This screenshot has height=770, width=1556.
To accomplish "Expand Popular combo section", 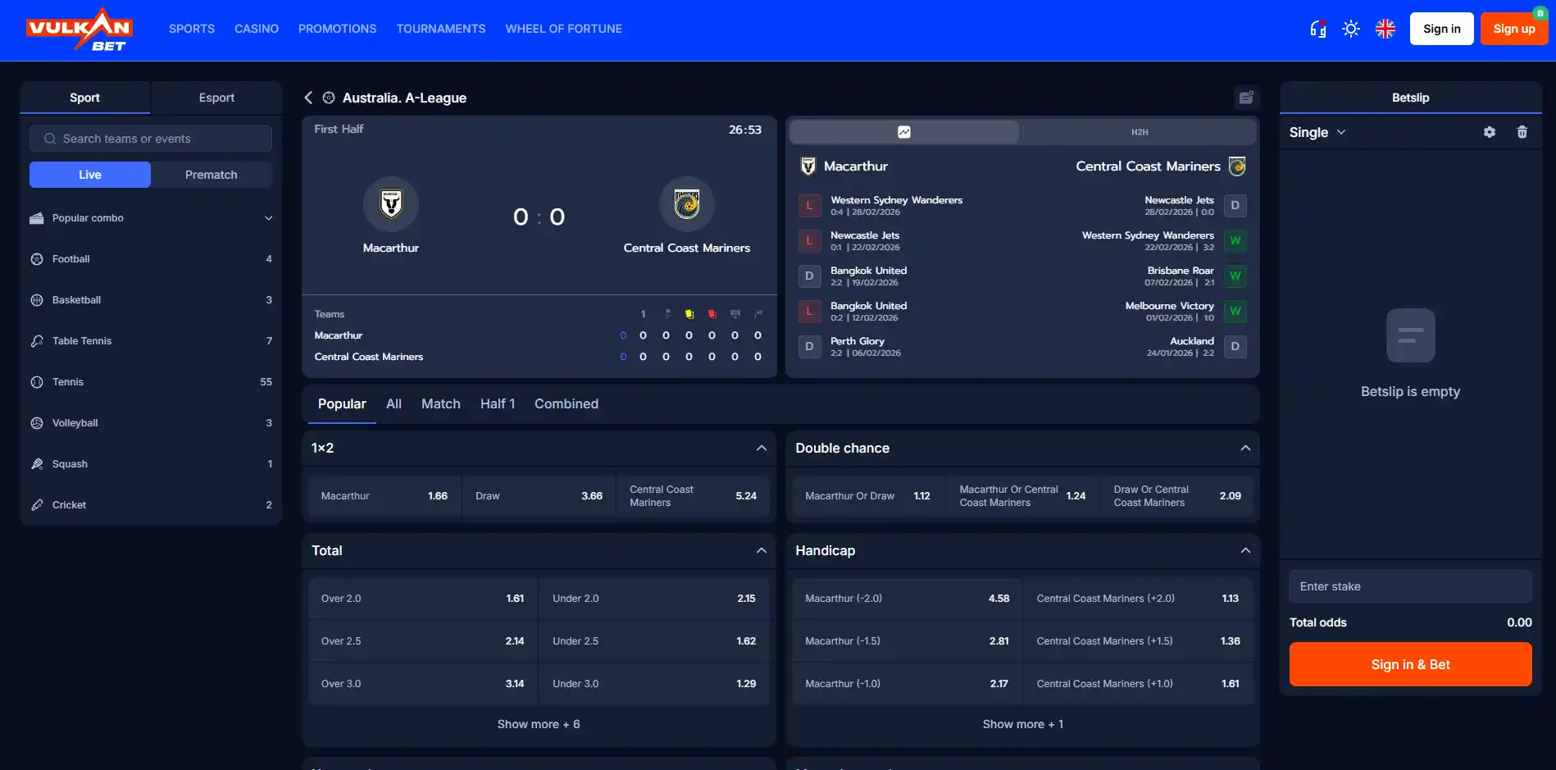I will coord(151,218).
